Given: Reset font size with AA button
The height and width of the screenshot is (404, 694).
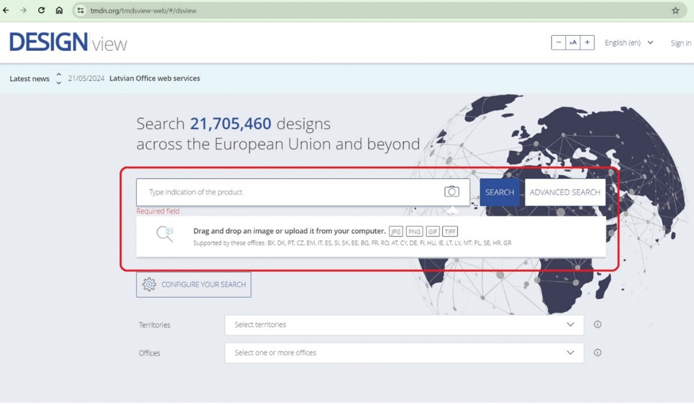Looking at the screenshot, I should [x=573, y=43].
